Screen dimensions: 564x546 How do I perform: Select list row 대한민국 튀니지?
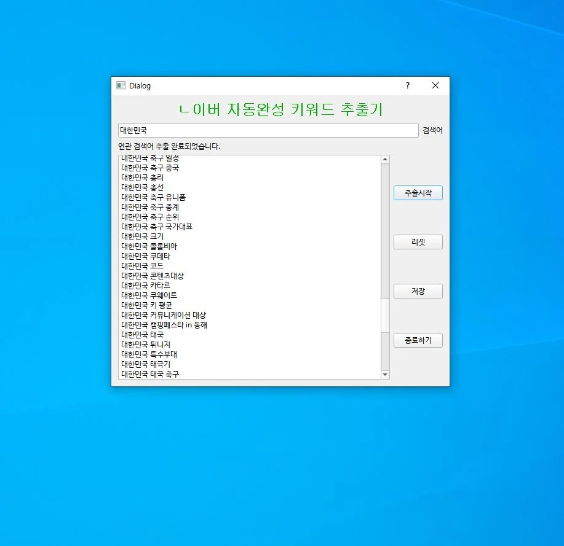point(249,345)
